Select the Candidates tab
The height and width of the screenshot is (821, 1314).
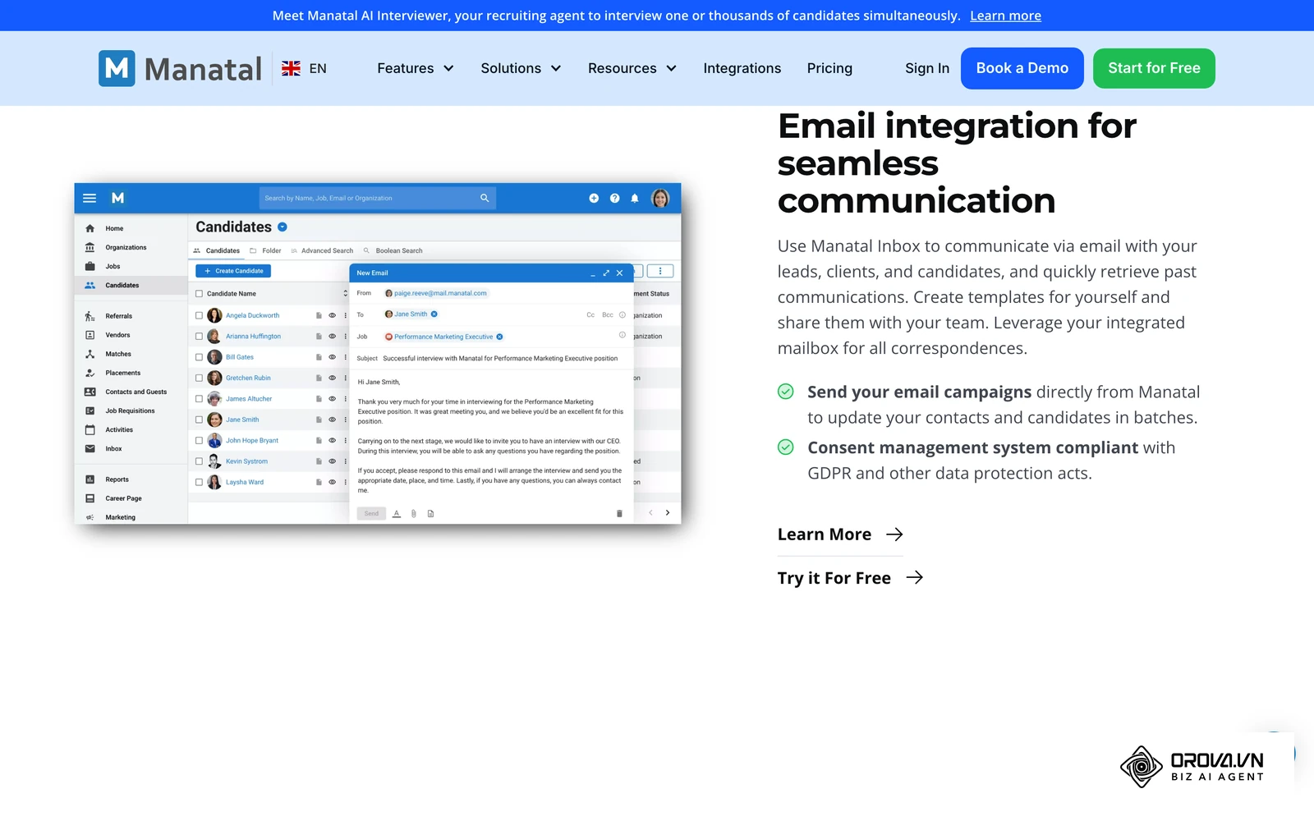[x=217, y=250]
